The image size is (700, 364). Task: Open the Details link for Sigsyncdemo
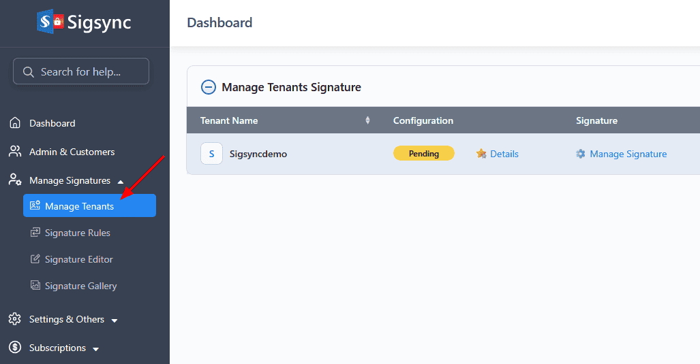click(x=504, y=154)
